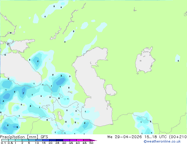
Task: Click the '(00+210' forecast offset text
Action: pyautogui.click(x=178, y=137)
